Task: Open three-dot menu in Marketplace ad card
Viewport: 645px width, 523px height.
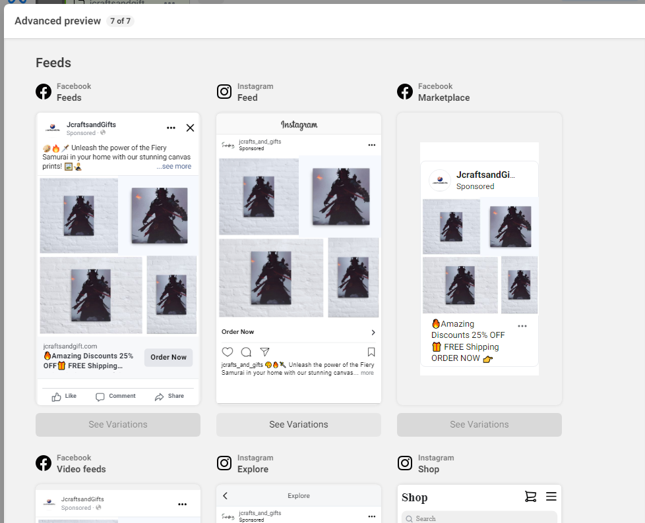Action: (x=522, y=326)
